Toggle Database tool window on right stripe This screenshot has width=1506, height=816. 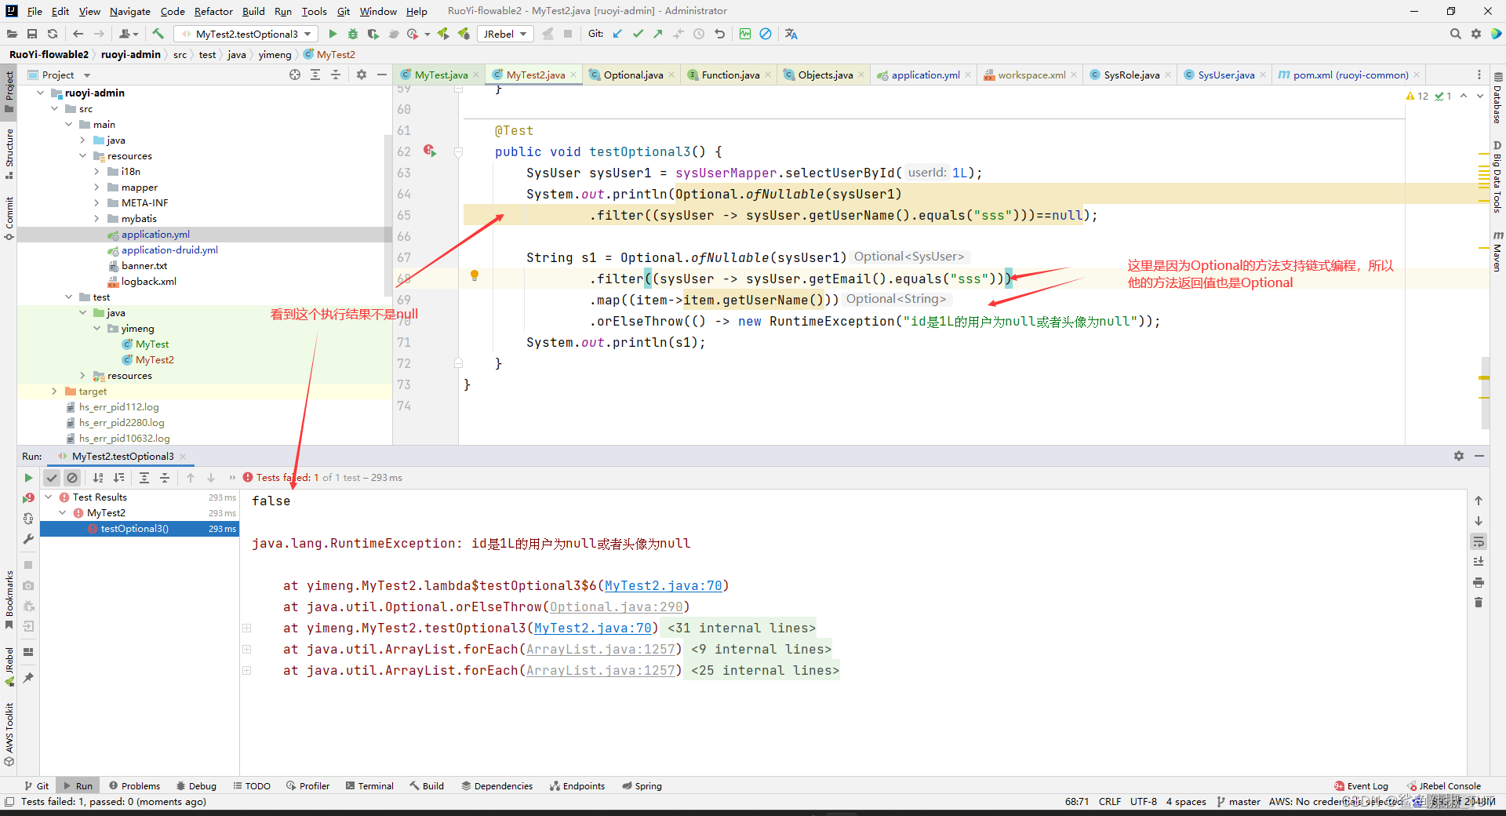pos(1497,98)
